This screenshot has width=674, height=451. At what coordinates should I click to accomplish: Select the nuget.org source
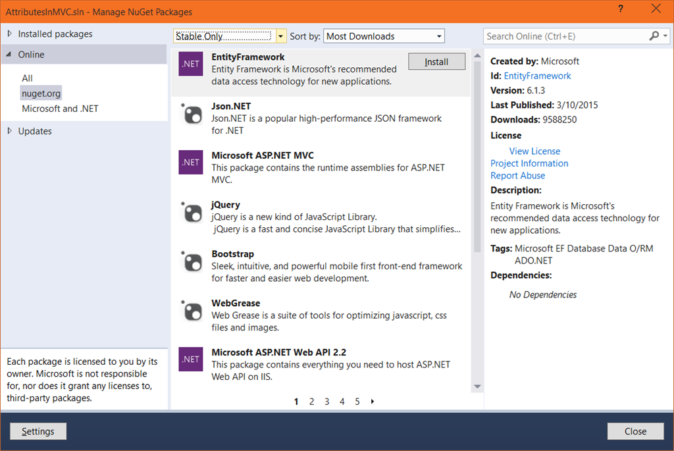click(x=41, y=93)
